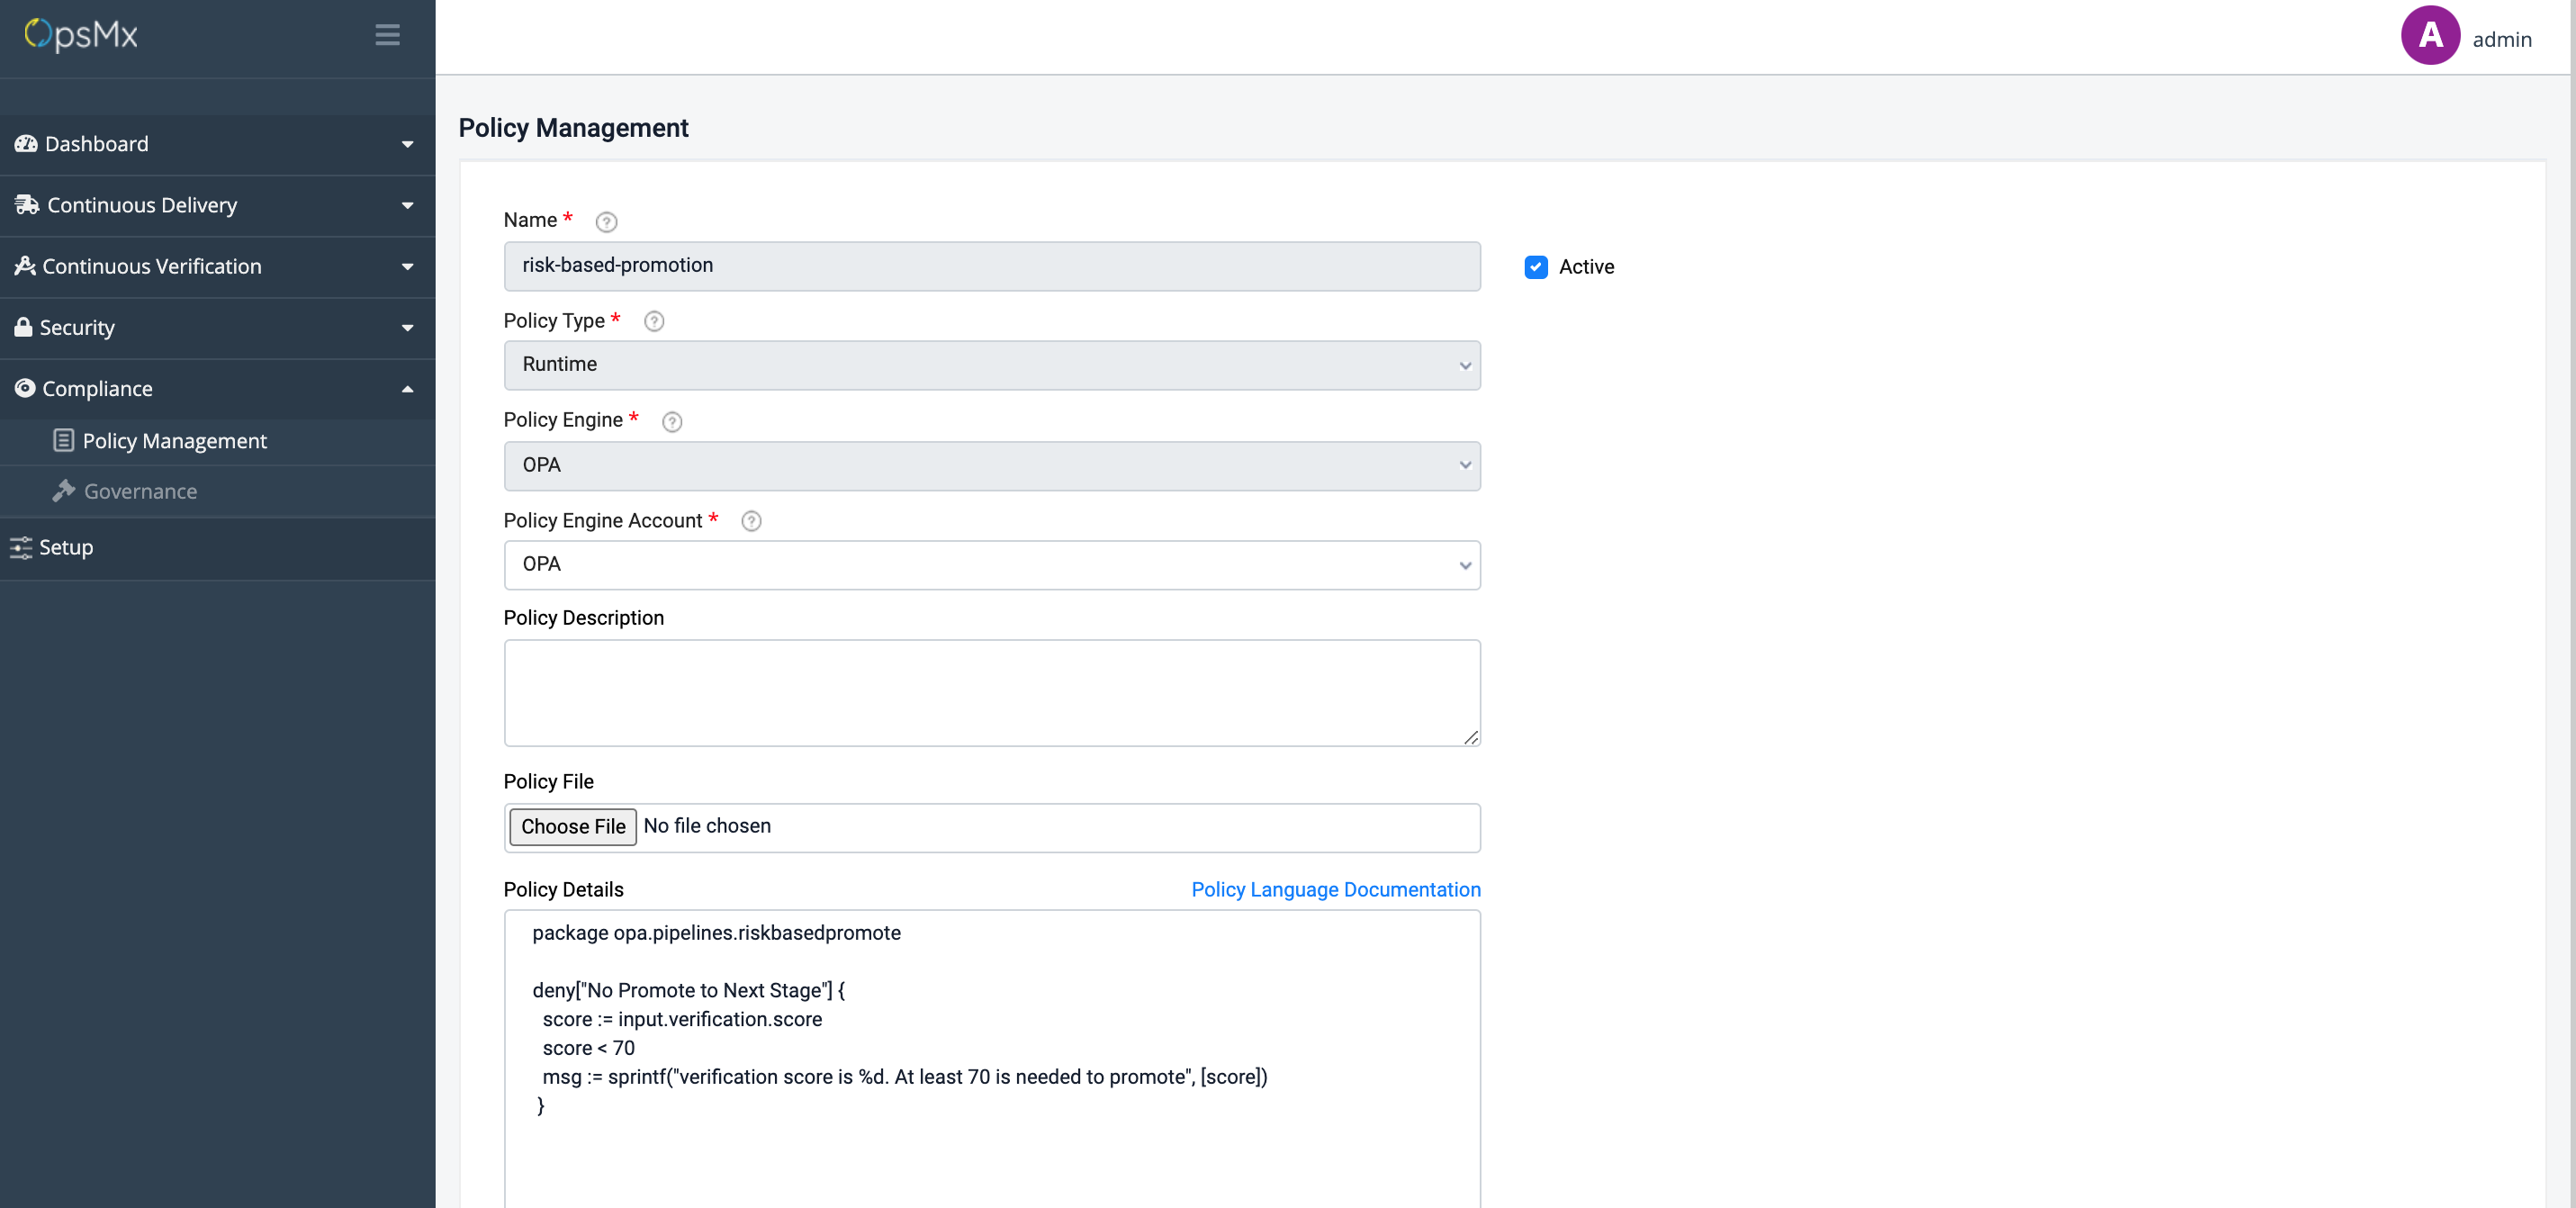
Task: Open the Policy Type Runtime dropdown
Action: 991,365
